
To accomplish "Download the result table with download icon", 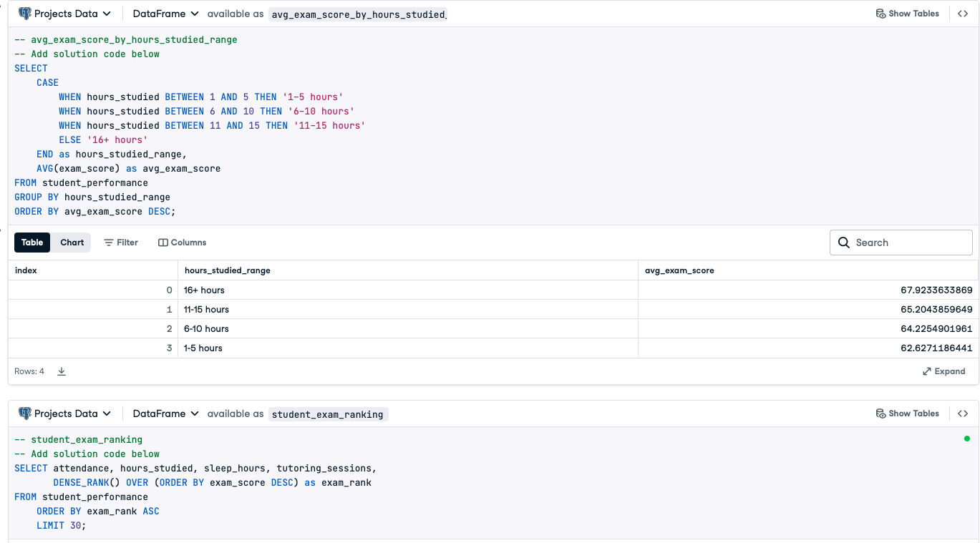I will (62, 371).
